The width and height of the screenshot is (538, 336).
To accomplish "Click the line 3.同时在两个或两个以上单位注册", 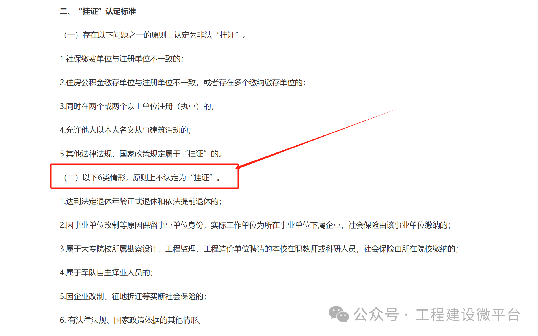I will coord(137,106).
